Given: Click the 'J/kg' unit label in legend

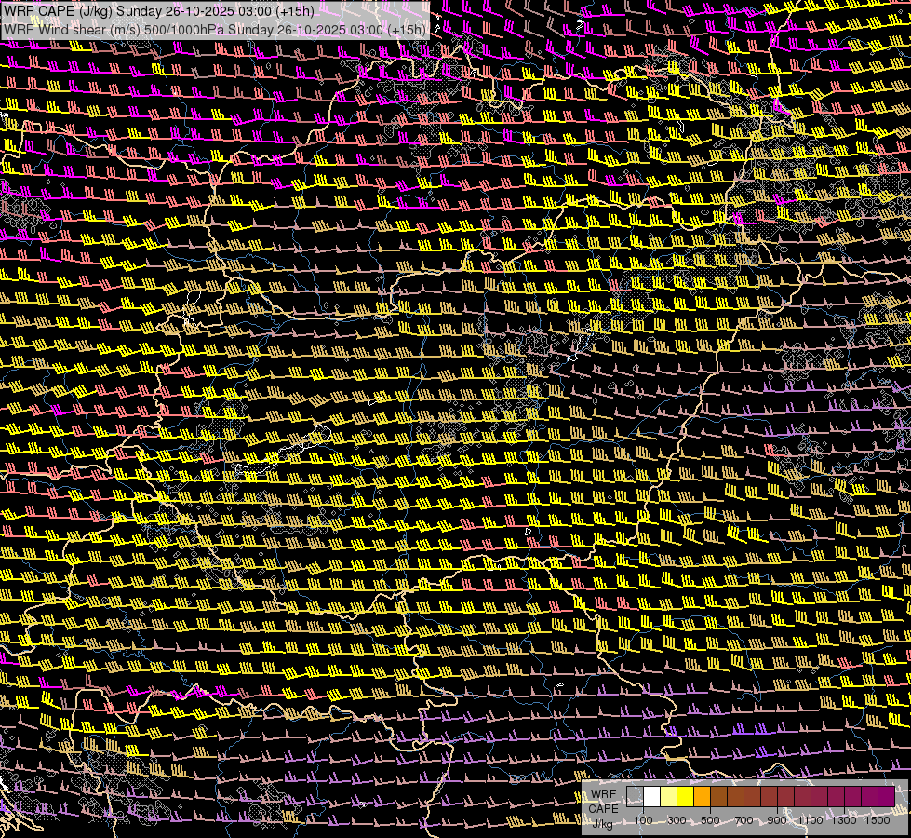Looking at the screenshot, I should 602,824.
